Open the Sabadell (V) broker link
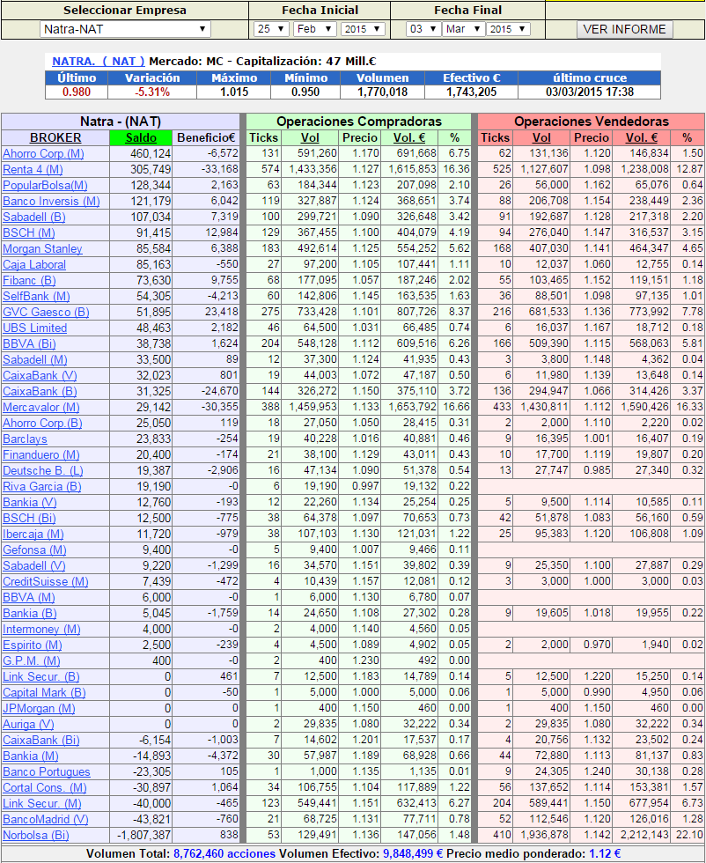The height and width of the screenshot is (863, 706). coord(34,566)
